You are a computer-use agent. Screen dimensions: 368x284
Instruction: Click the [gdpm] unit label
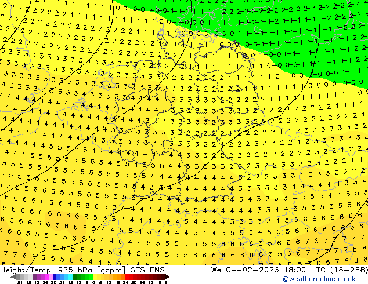[x=111, y=270]
